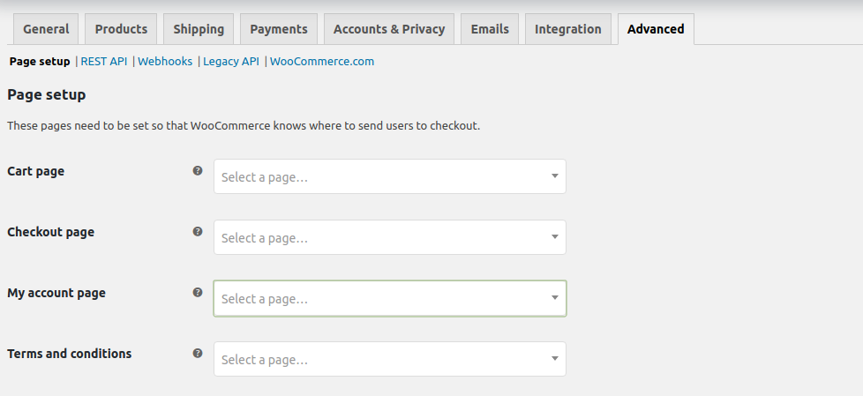This screenshot has width=863, height=396.
Task: Click the help icon beside Cart page
Action: tap(198, 171)
